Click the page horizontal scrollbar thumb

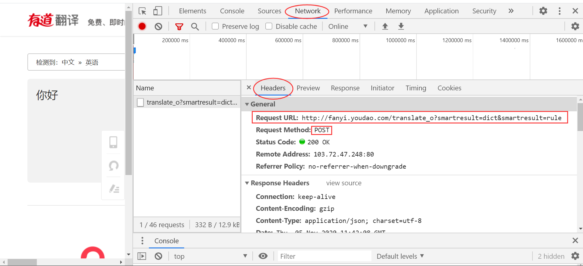pyautogui.click(x=22, y=262)
